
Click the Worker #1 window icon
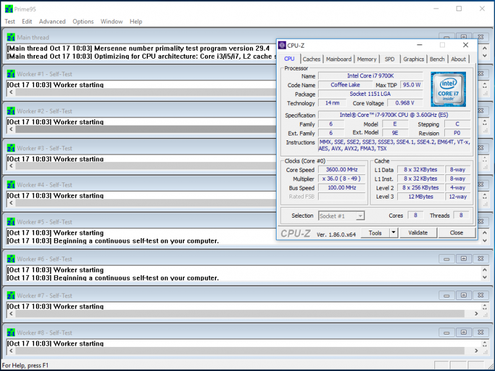[11, 74]
